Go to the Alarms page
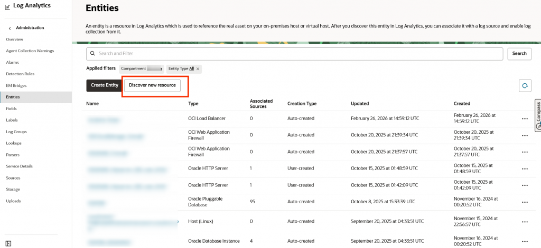The height and width of the screenshot is (248, 541). [x=13, y=63]
